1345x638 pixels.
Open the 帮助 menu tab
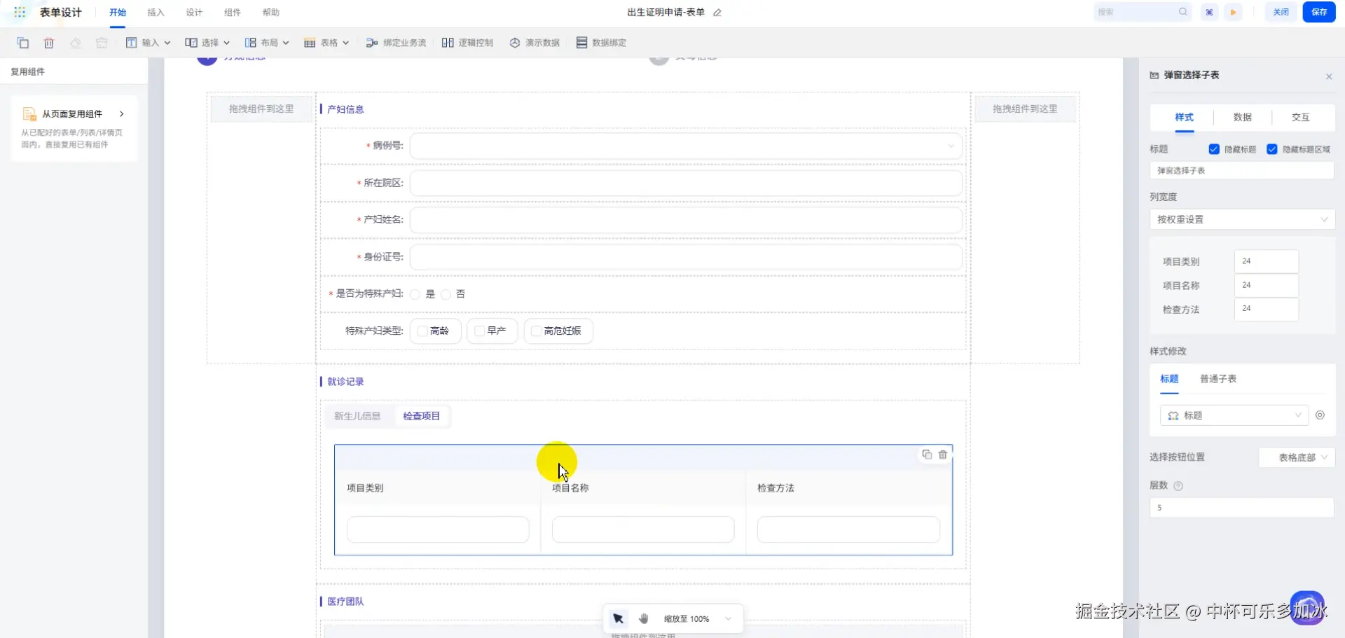point(271,13)
